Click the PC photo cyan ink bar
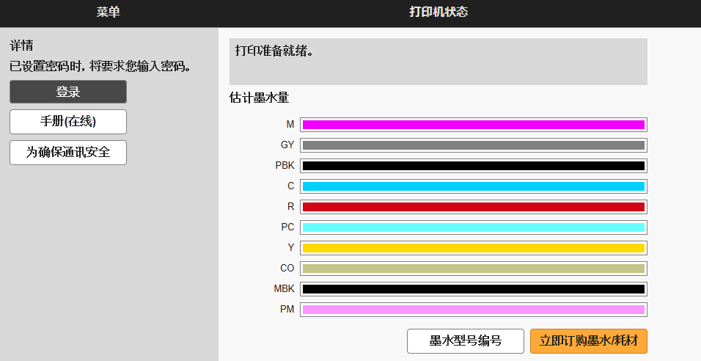 [x=473, y=227]
